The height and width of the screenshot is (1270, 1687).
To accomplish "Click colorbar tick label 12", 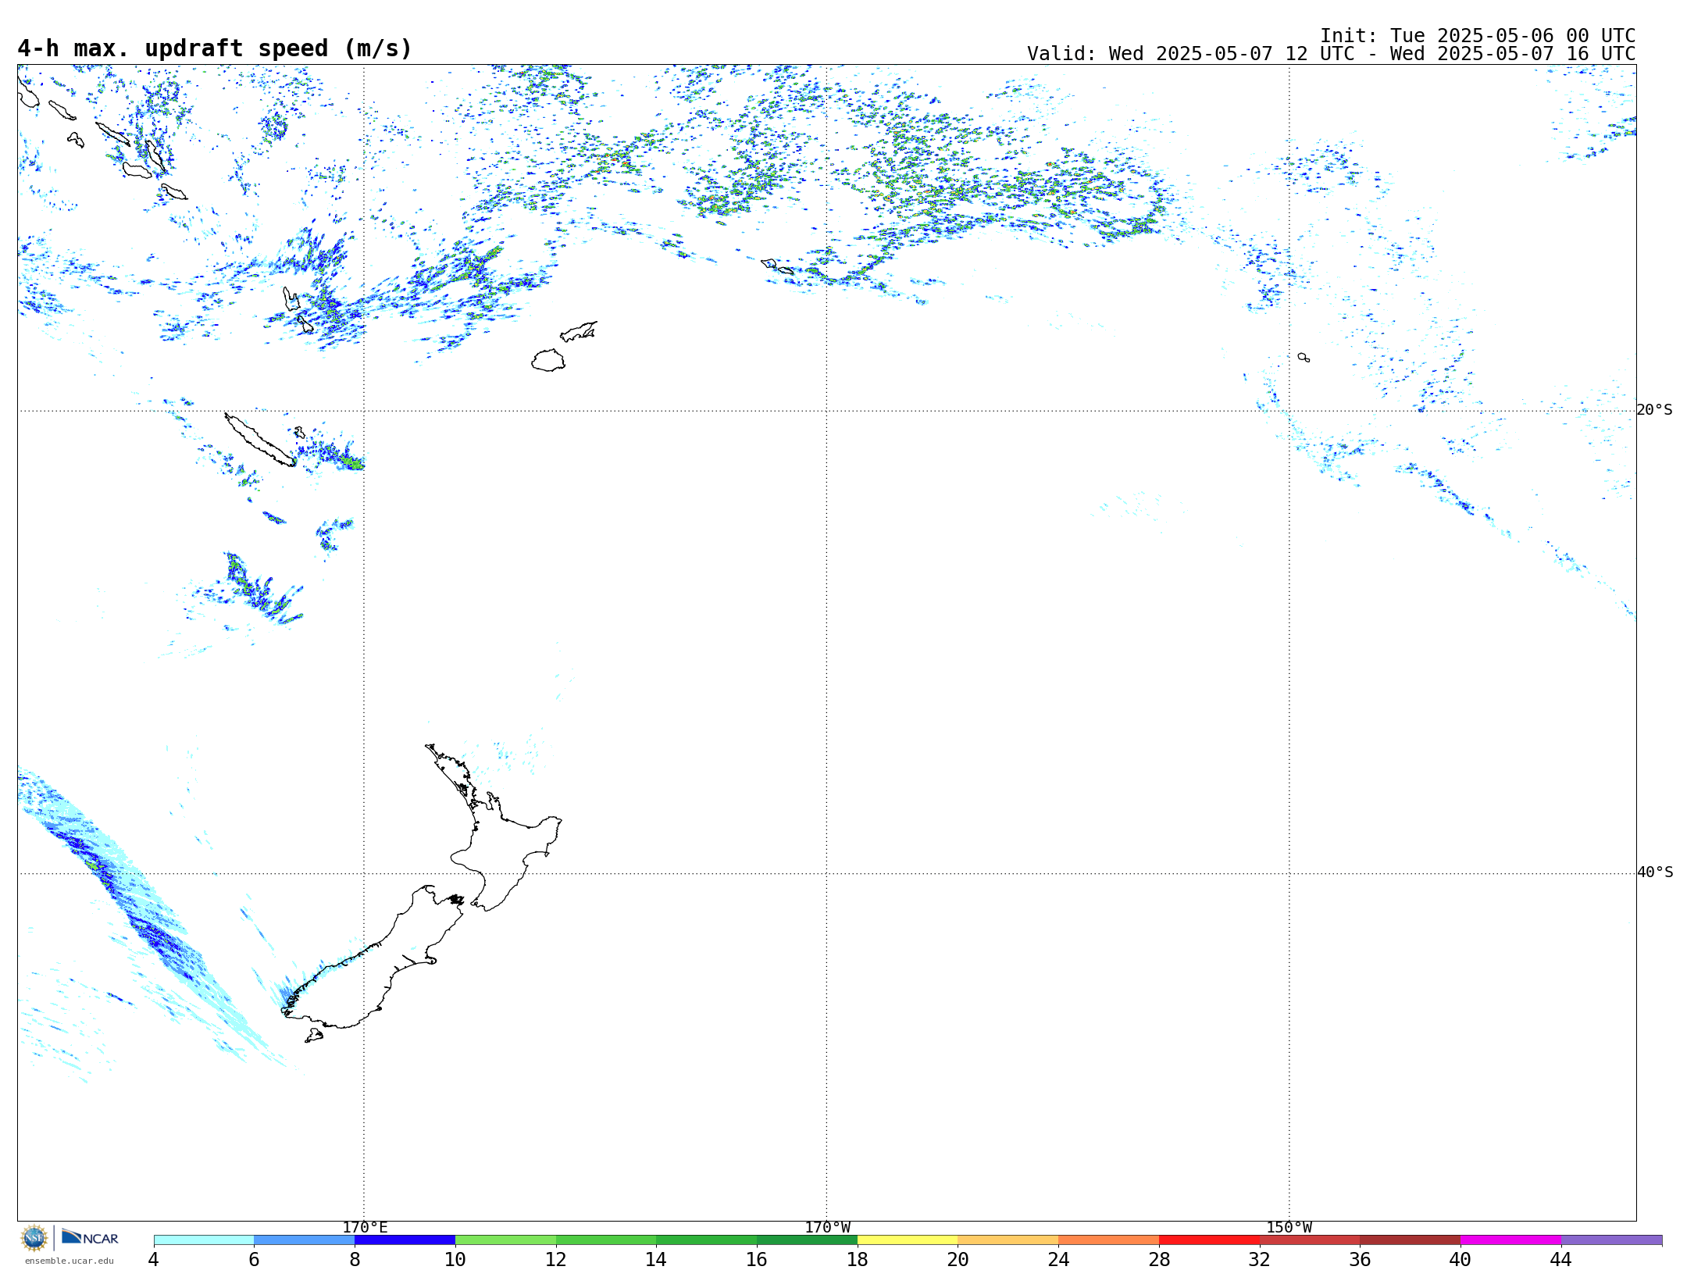I will click(556, 1259).
